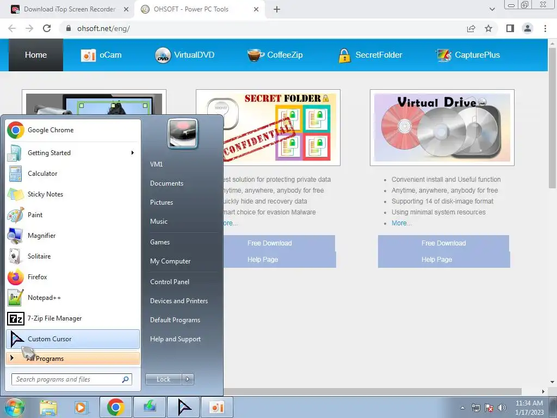The height and width of the screenshot is (418, 557).
Task: Open Music folder in Start menu
Action: [x=158, y=222]
